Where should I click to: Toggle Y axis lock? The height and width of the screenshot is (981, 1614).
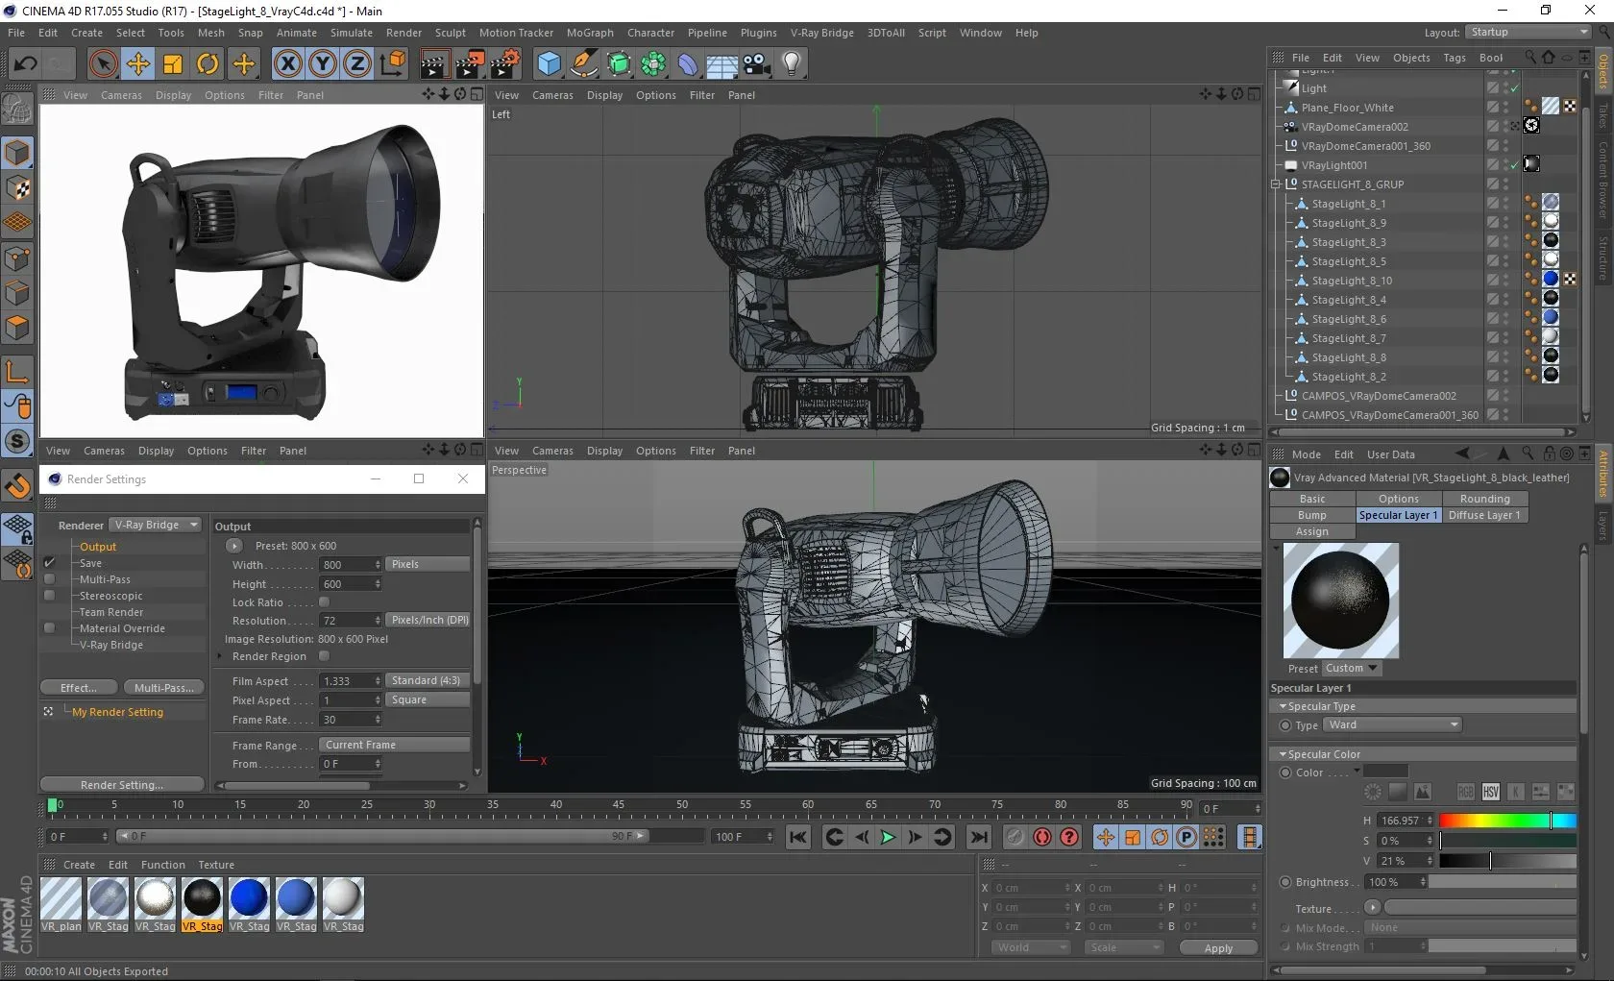click(x=324, y=64)
